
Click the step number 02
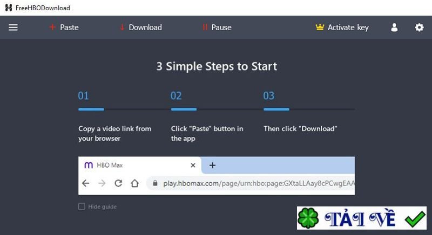pos(176,95)
